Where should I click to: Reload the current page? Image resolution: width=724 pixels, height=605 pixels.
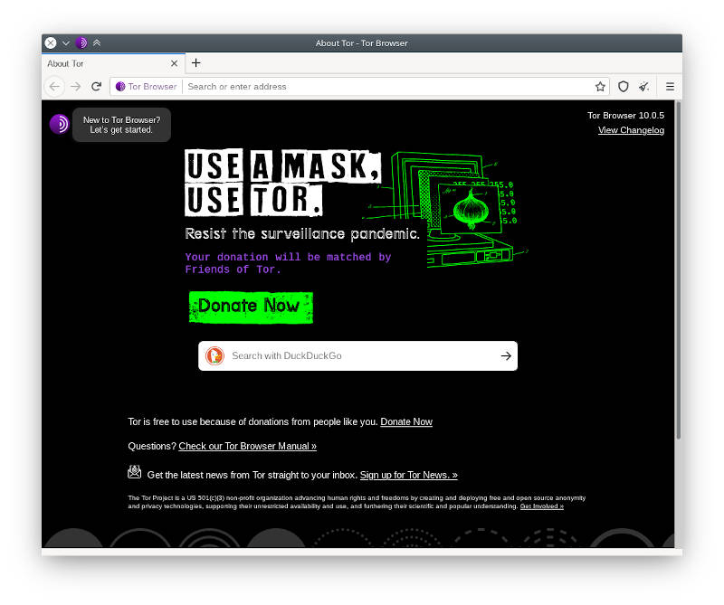pos(96,86)
